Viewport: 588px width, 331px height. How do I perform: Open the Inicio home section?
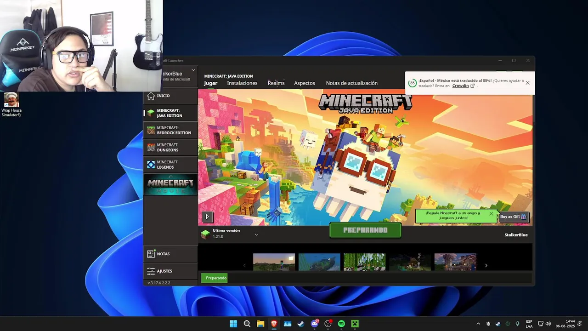pos(170,96)
